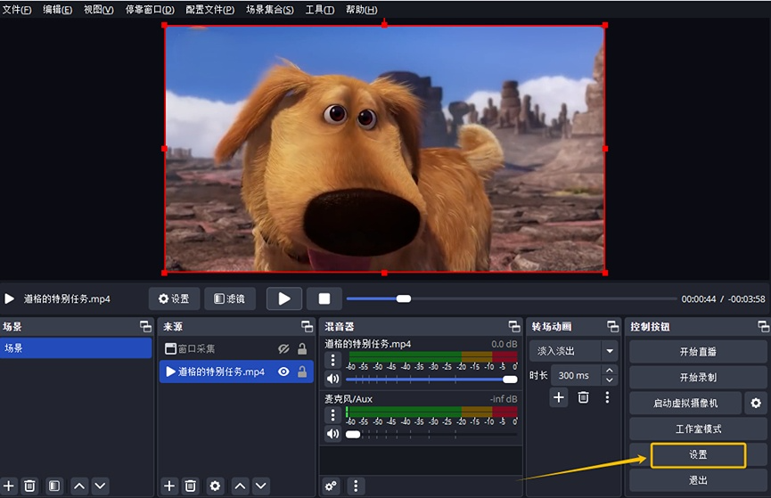771x498 pixels.
Task: Select the 道格的特别任务.mp4 source
Action: click(236, 371)
